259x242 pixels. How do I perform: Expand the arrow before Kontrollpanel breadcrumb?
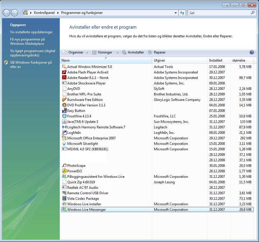click(x=31, y=13)
